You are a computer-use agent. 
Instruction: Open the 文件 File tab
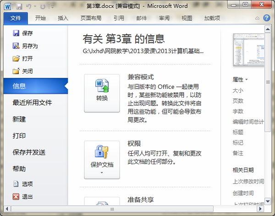pos(16,18)
